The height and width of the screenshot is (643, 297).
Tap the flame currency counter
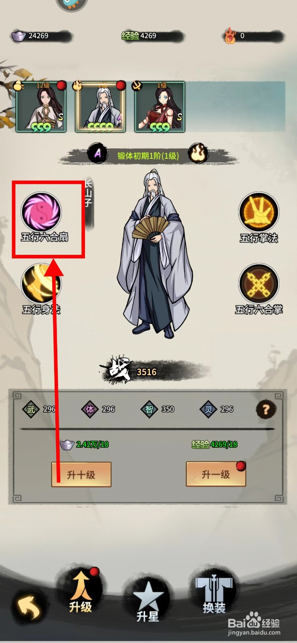pos(254,36)
